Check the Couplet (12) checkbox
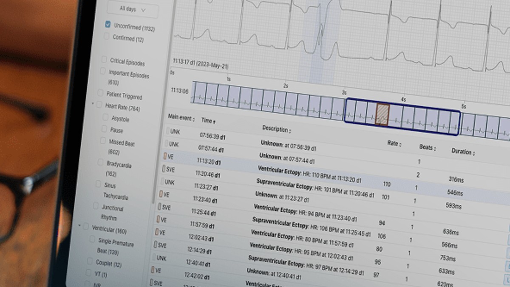 pyautogui.click(x=90, y=261)
